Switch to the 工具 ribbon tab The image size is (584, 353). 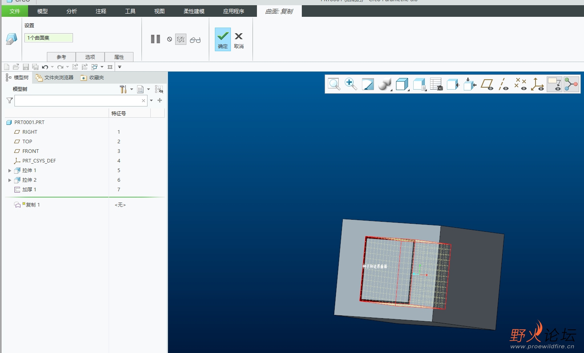[x=130, y=11]
